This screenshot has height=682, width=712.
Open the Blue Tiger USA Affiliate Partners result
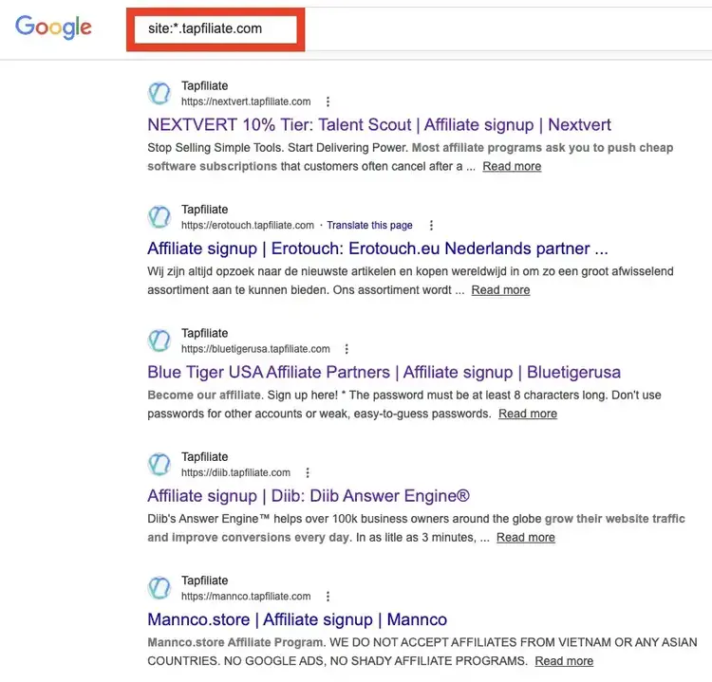pos(384,372)
